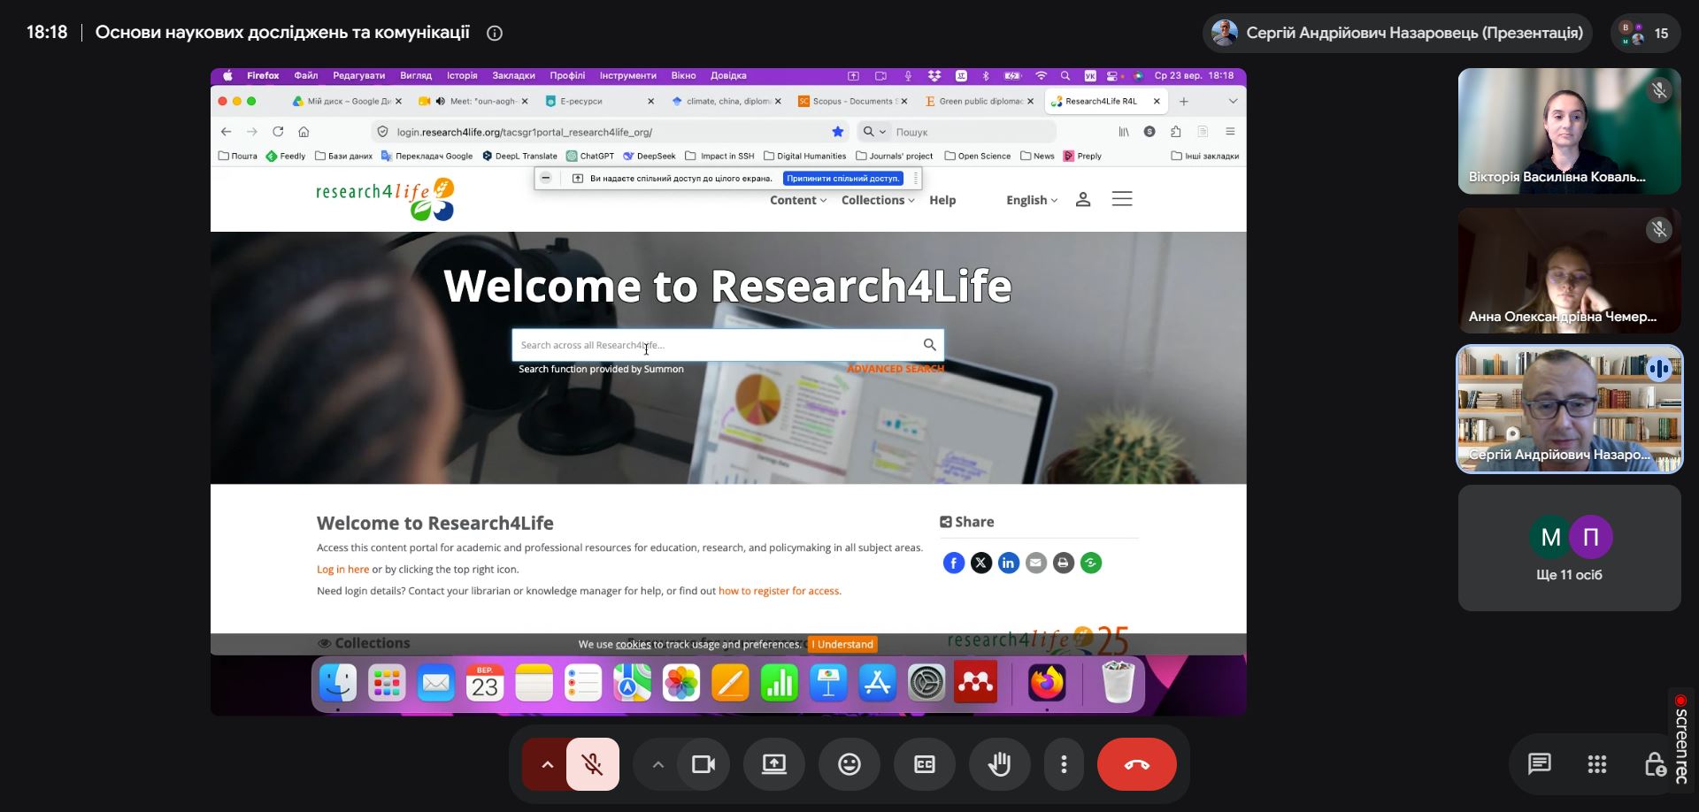1699x812 pixels.
Task: Click the user login profile icon
Action: tap(1083, 199)
